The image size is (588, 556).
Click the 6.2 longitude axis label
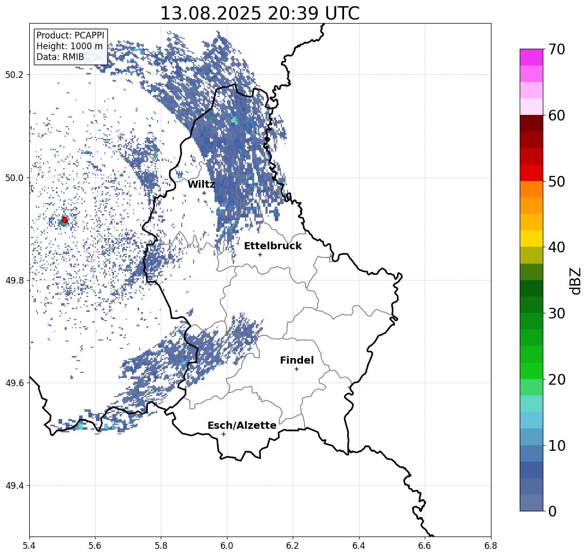point(293,546)
